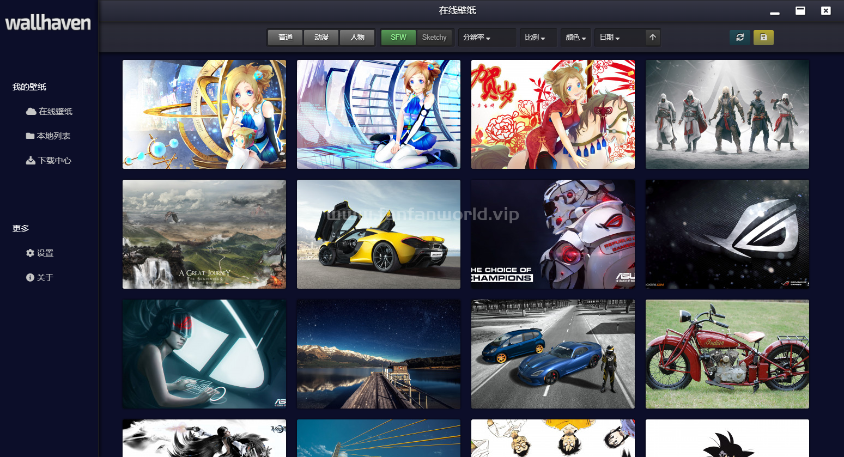Open yellow McLaren sports car wallpaper
This screenshot has width=844, height=457.
(x=379, y=234)
